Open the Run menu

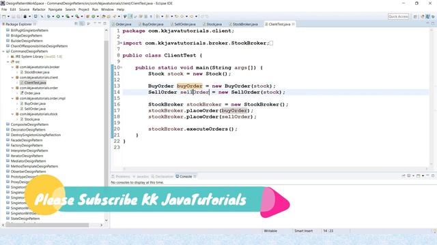click(x=95, y=10)
